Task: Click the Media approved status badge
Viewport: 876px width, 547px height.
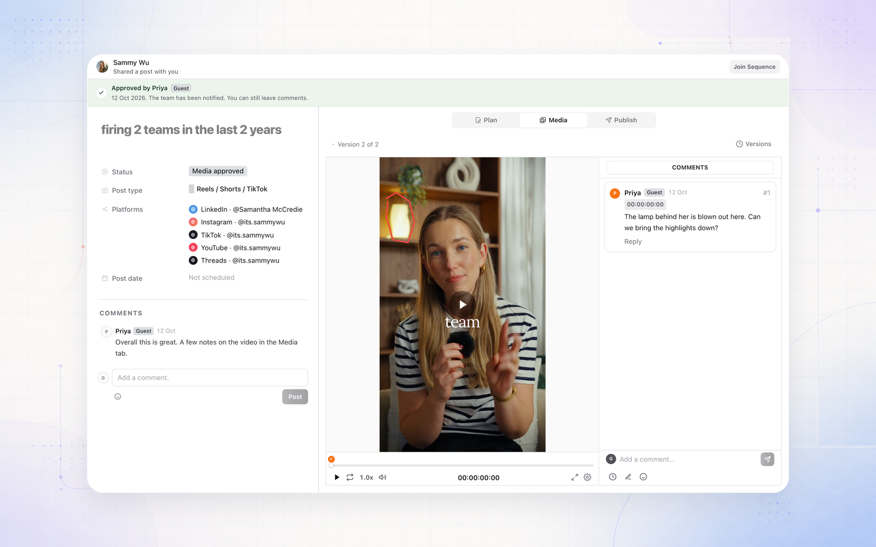Action: click(218, 171)
